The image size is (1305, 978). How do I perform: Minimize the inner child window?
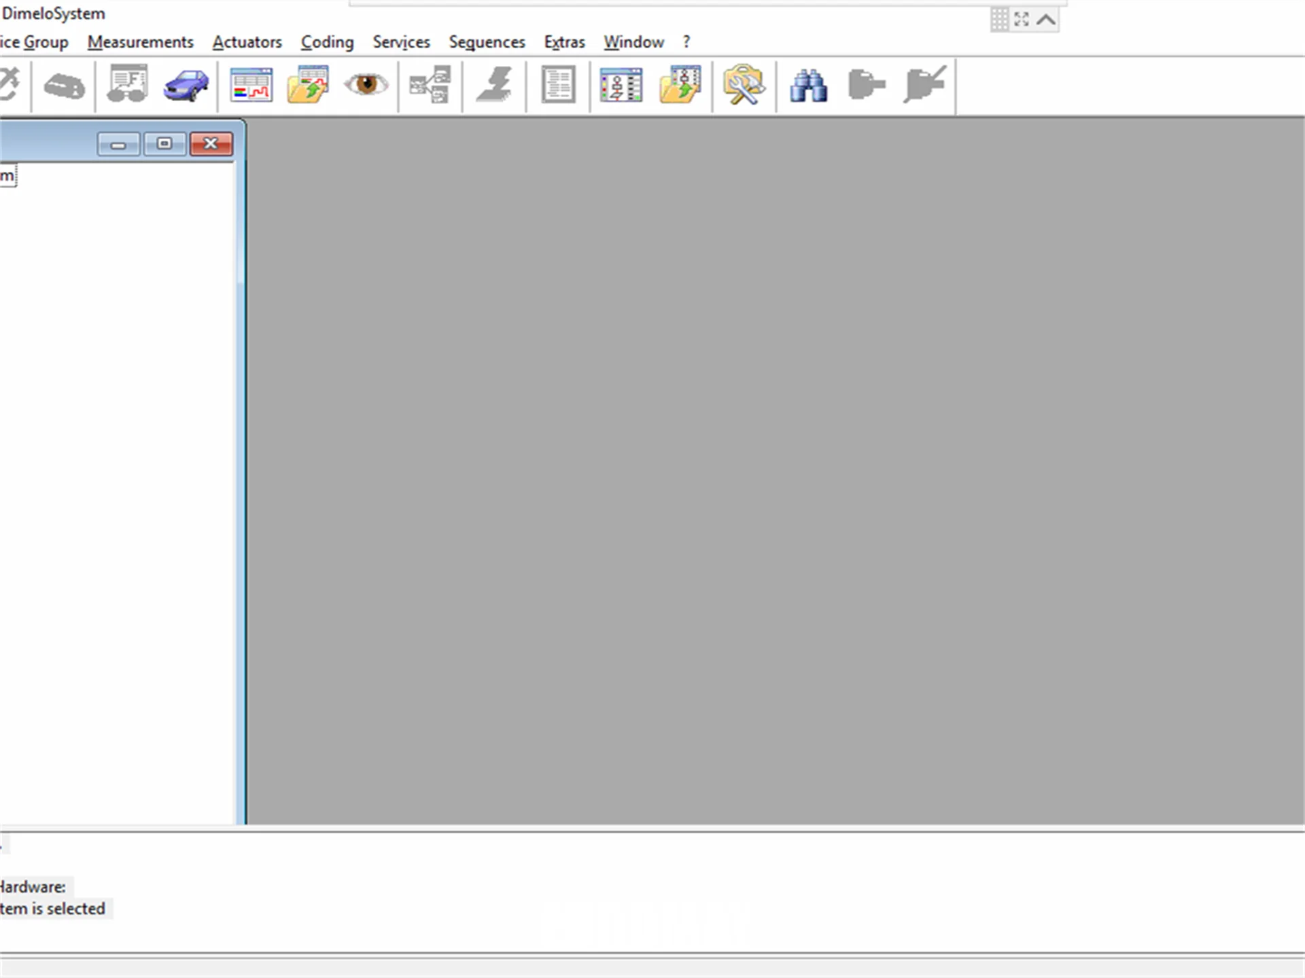tap(118, 144)
